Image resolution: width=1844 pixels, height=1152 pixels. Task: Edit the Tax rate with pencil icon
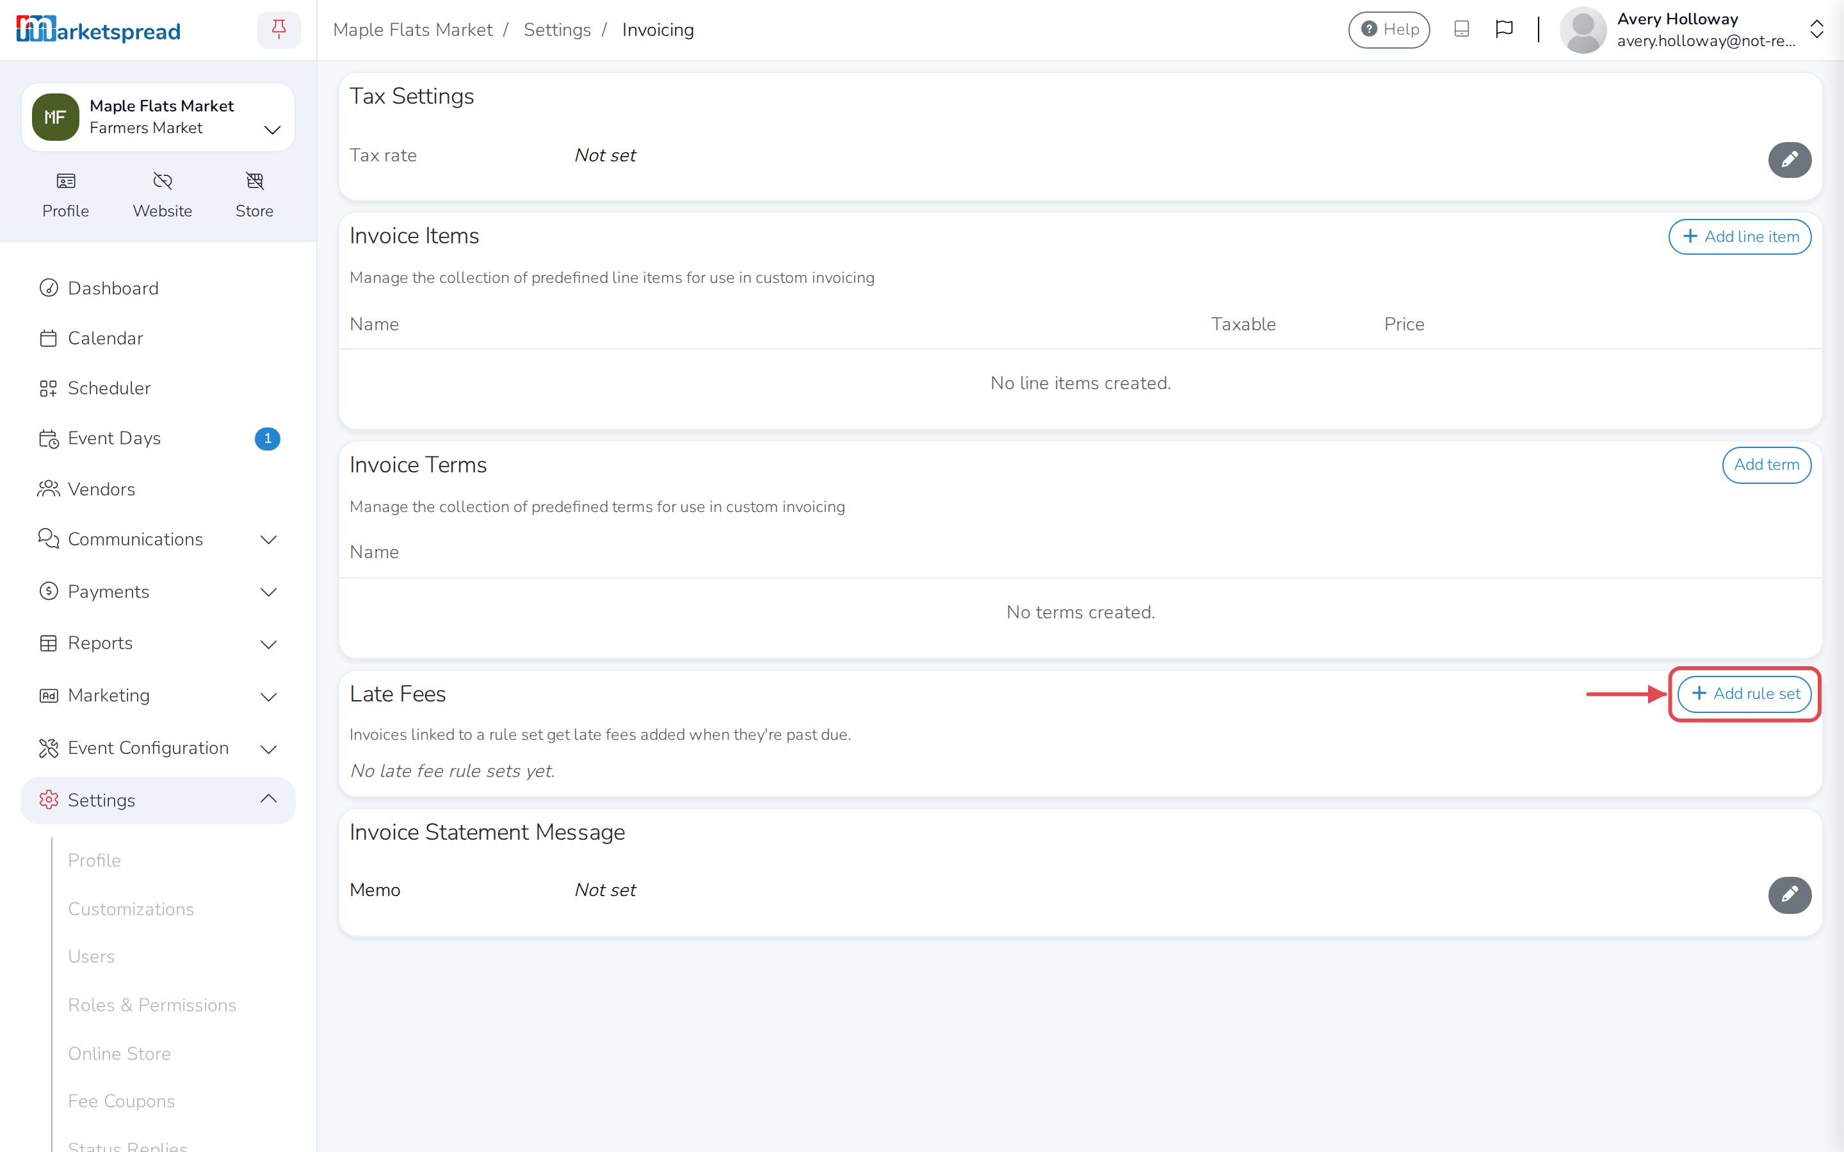click(x=1789, y=159)
